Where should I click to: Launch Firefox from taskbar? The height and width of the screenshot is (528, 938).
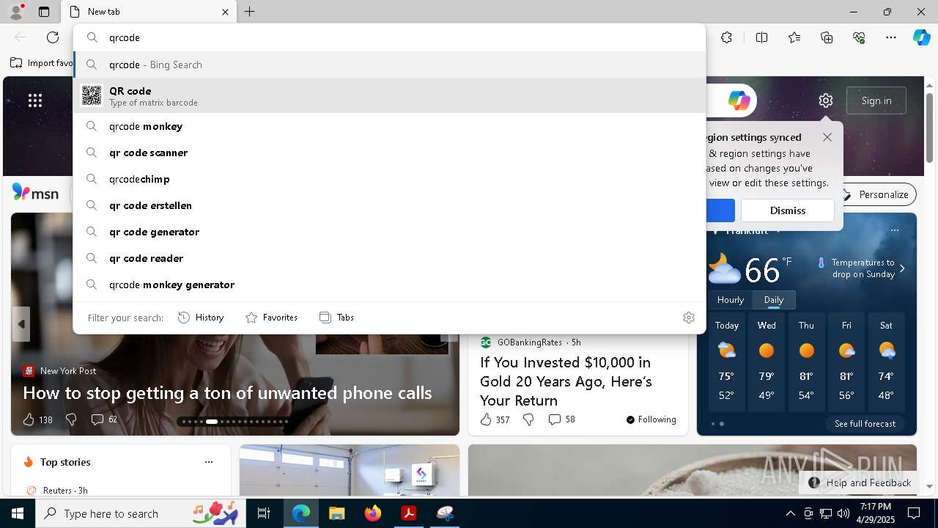pyautogui.click(x=373, y=513)
